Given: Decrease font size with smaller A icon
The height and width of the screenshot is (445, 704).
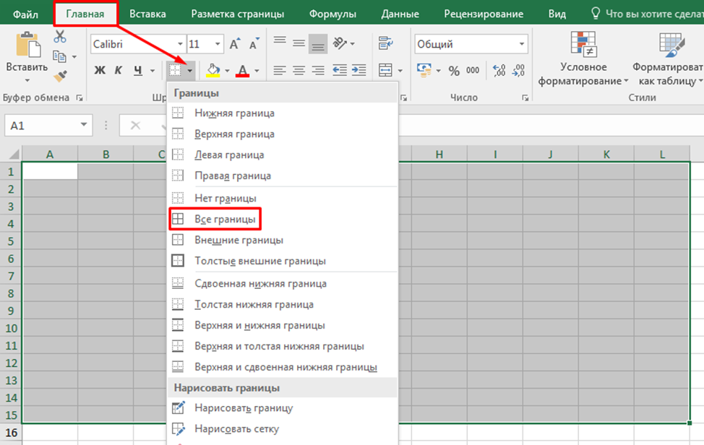Looking at the screenshot, I should click(254, 44).
